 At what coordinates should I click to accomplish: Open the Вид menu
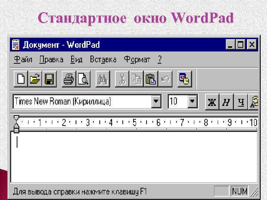point(76,60)
